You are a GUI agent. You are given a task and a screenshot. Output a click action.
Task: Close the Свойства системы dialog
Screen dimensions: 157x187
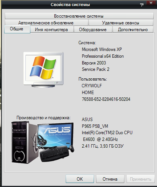click(151, 3)
